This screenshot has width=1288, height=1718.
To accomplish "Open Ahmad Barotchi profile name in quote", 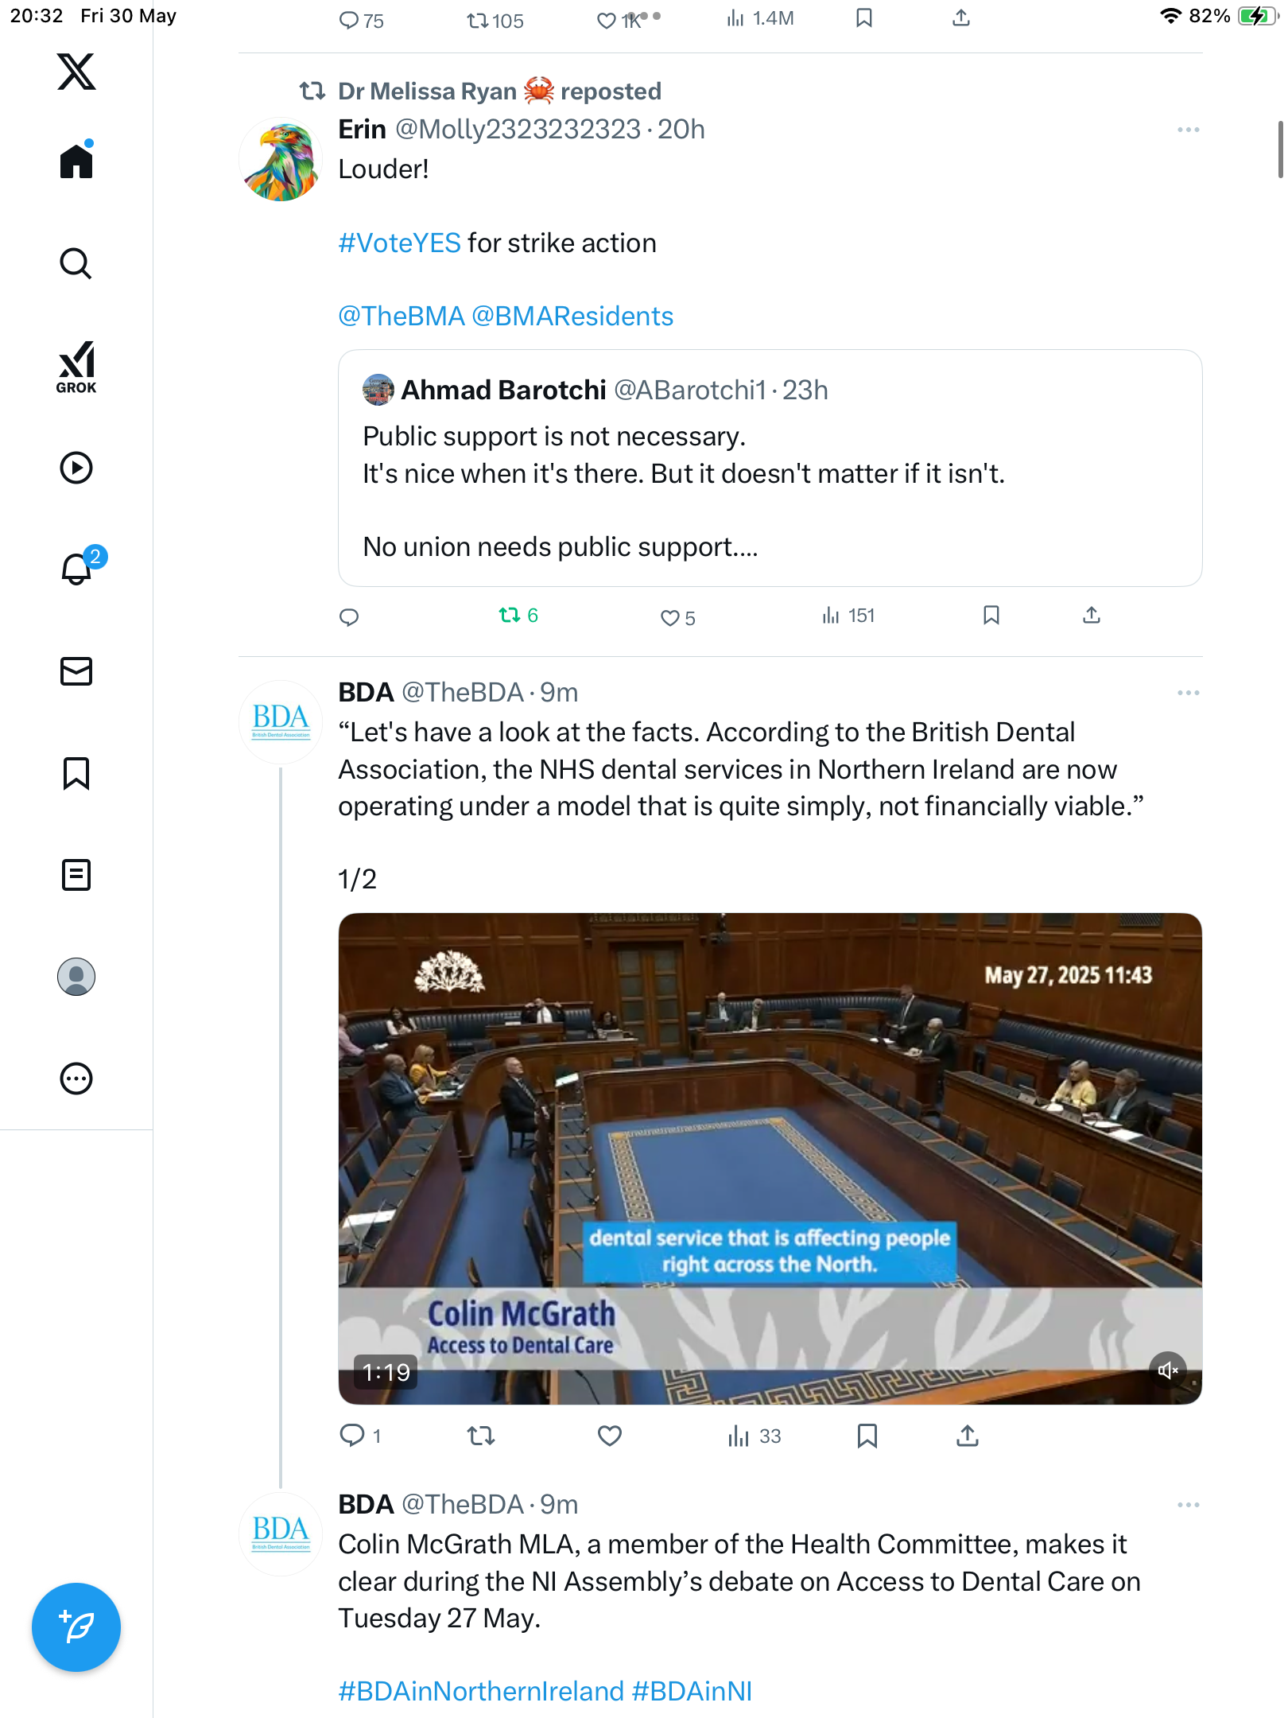I will 503,390.
